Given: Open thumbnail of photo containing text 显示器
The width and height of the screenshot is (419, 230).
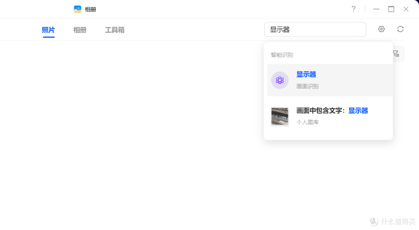Looking at the screenshot, I should (280, 116).
